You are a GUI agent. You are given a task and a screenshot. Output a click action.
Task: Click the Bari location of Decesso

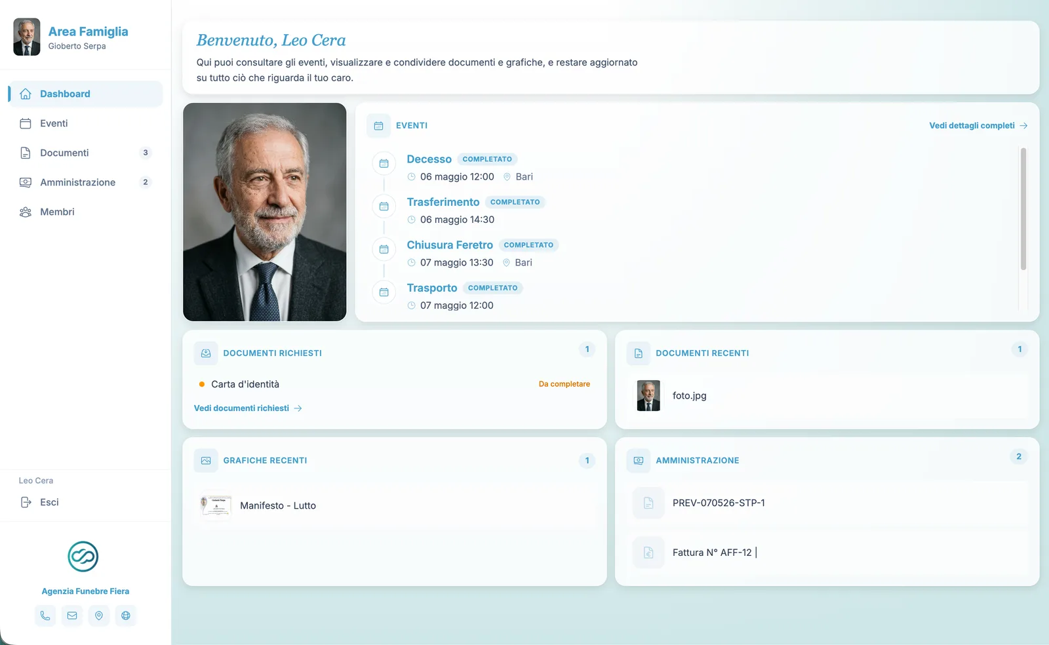524,177
